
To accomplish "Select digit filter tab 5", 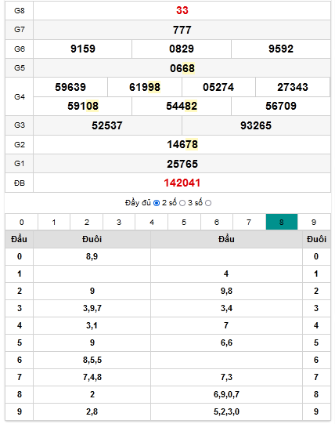I will tap(184, 222).
